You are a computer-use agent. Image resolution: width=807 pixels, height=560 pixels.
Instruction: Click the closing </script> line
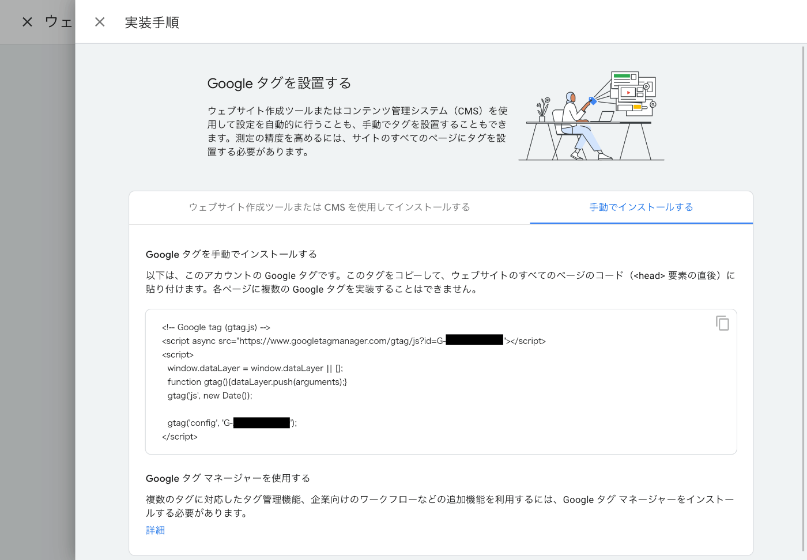[180, 437]
